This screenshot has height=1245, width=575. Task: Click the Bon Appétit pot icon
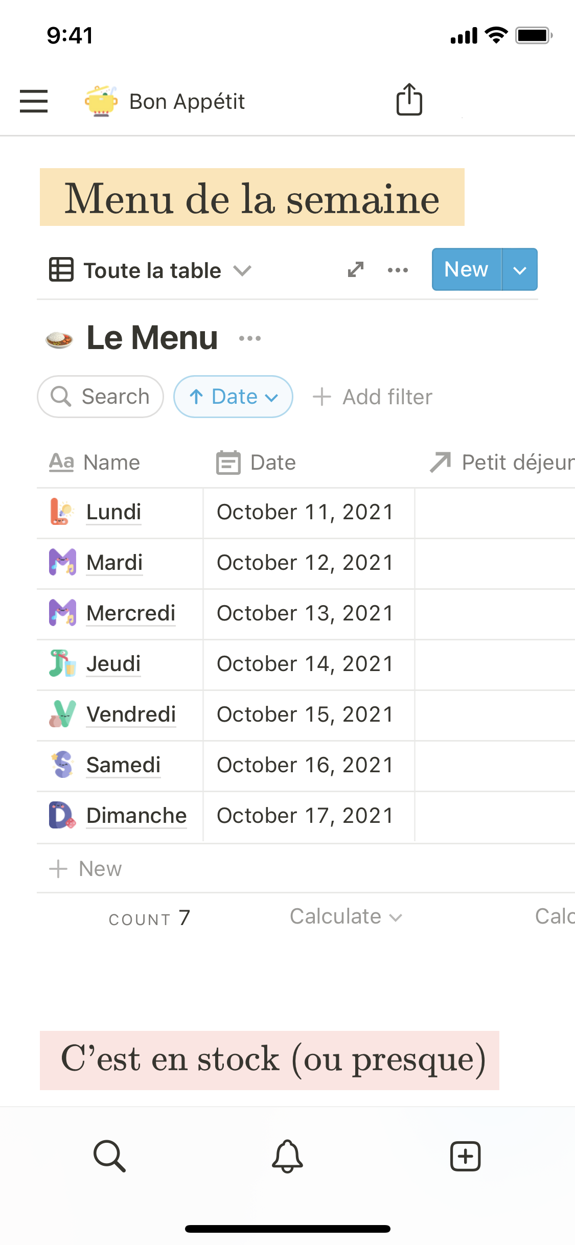101,101
